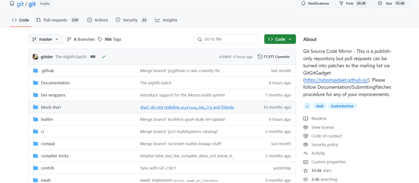Image resolution: width=419 pixels, height=183 pixels.
Task: Open the .github folder icon
Action: (x=36, y=71)
